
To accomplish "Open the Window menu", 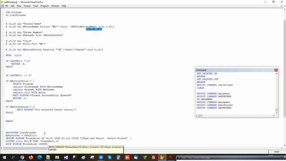I will 55,6.
